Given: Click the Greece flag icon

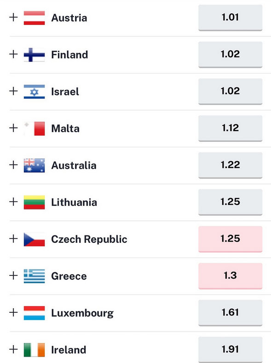Looking at the screenshot, I should [34, 276].
